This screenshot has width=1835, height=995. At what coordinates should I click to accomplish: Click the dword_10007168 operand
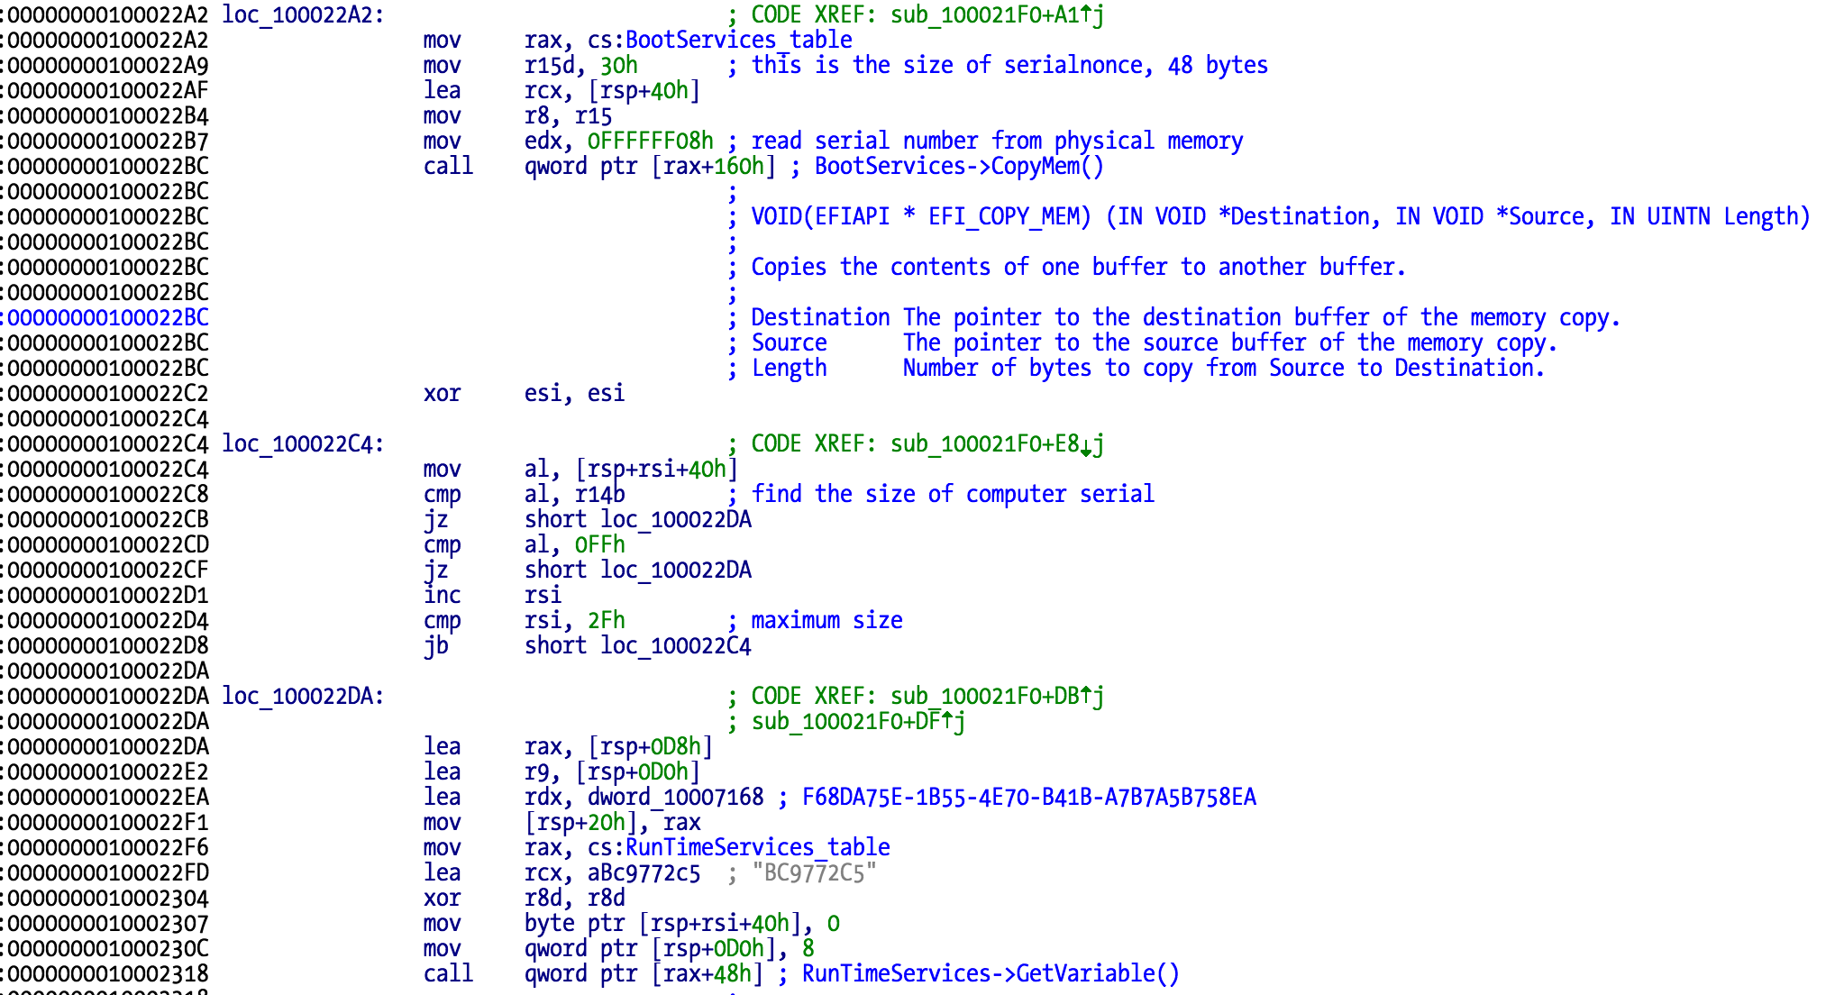675,797
